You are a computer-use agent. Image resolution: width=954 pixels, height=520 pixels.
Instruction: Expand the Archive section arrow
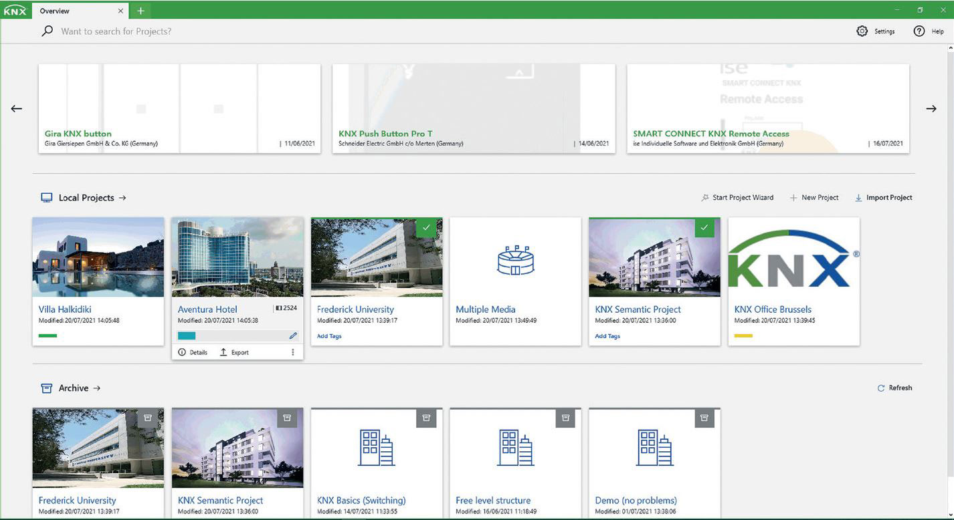(x=97, y=388)
